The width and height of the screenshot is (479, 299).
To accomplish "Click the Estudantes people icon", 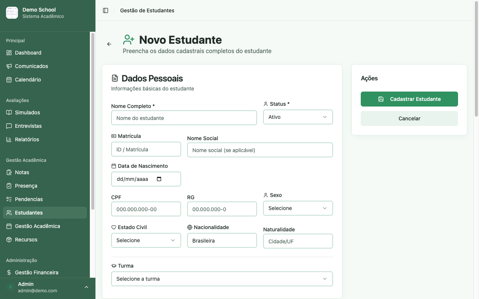I will [9, 213].
